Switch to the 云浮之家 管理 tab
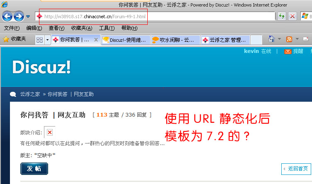 coord(225,40)
